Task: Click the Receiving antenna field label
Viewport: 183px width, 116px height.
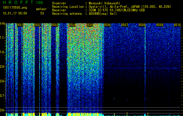Action: tap(67, 14)
